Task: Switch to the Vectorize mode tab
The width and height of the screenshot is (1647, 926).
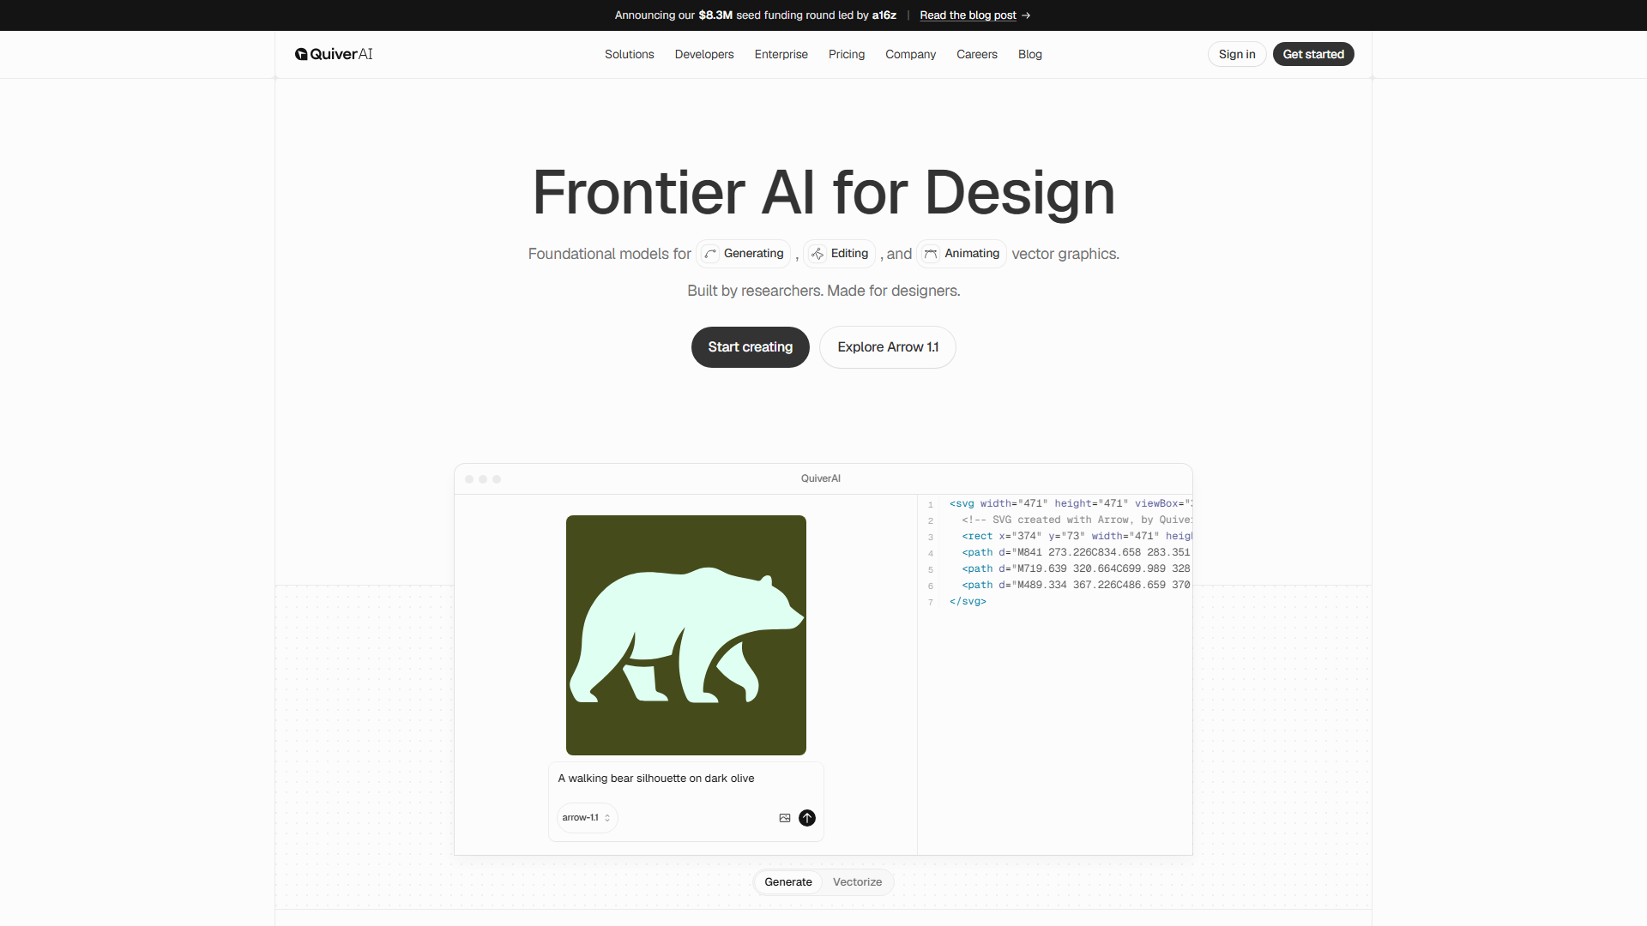Action: (857, 881)
